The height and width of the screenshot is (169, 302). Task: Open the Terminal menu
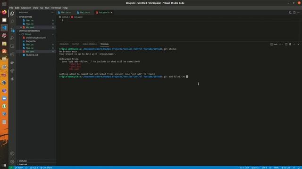coord(56,8)
